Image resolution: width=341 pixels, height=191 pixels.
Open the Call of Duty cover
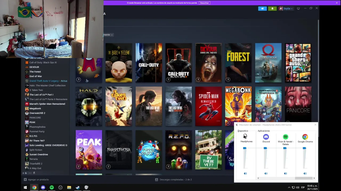click(149, 63)
